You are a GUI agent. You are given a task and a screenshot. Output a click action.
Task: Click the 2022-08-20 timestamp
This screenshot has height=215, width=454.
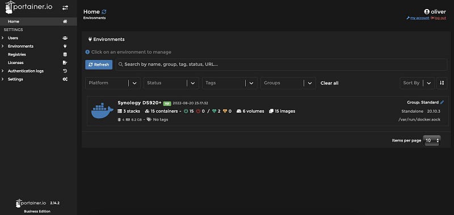coord(190,103)
